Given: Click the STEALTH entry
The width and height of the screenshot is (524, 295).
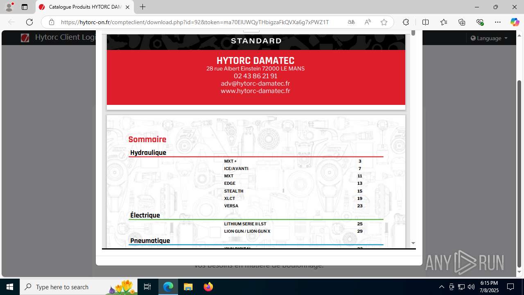Looking at the screenshot, I should [x=234, y=191].
